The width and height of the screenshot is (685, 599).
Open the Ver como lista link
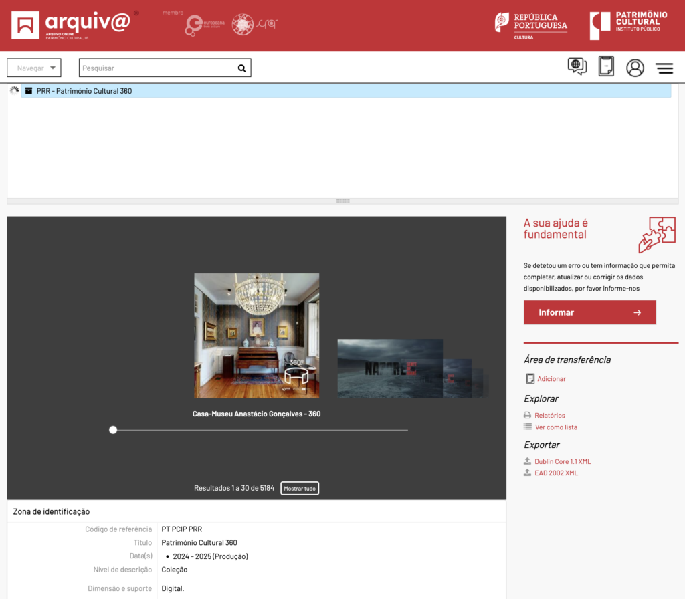click(x=556, y=427)
